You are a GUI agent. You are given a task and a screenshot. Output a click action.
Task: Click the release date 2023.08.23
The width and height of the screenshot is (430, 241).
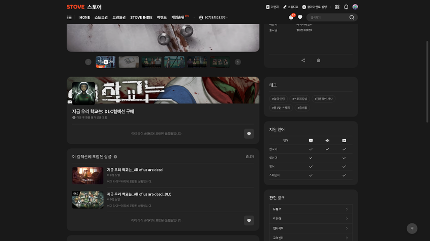[304, 30]
